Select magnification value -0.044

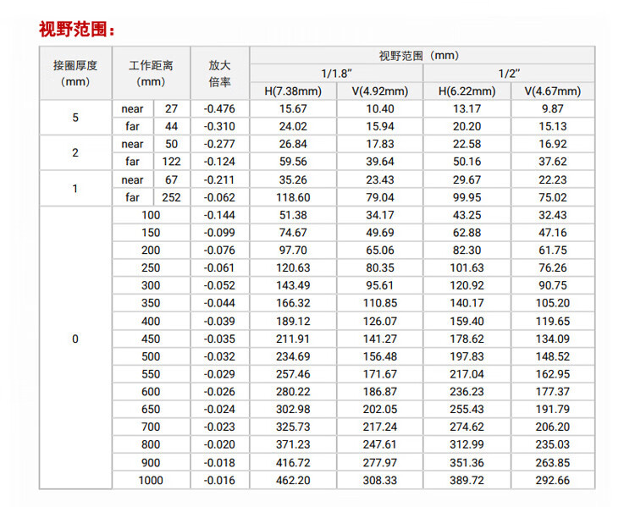219,303
